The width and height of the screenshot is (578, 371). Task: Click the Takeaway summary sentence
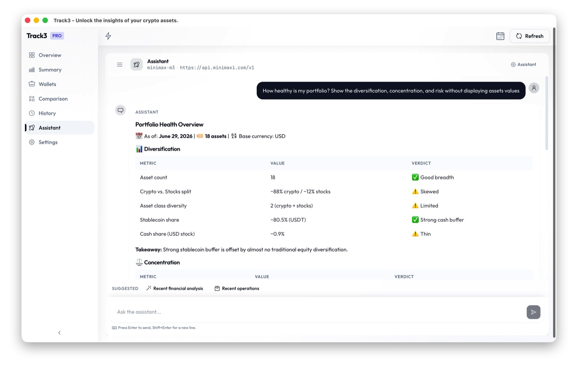241,250
